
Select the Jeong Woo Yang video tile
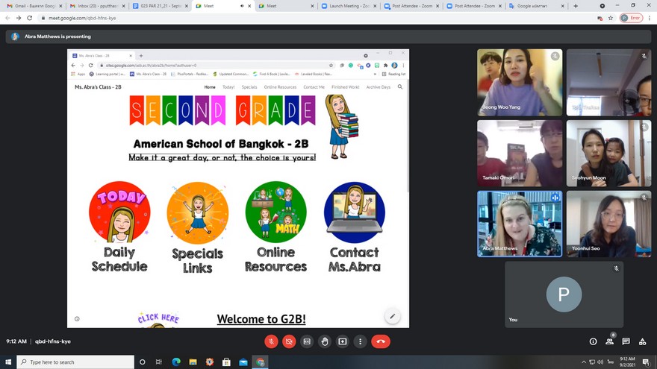(x=520, y=83)
